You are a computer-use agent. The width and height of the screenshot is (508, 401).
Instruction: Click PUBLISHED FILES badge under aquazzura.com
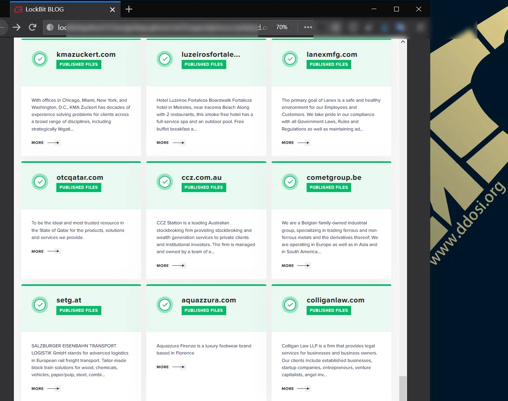coord(204,310)
